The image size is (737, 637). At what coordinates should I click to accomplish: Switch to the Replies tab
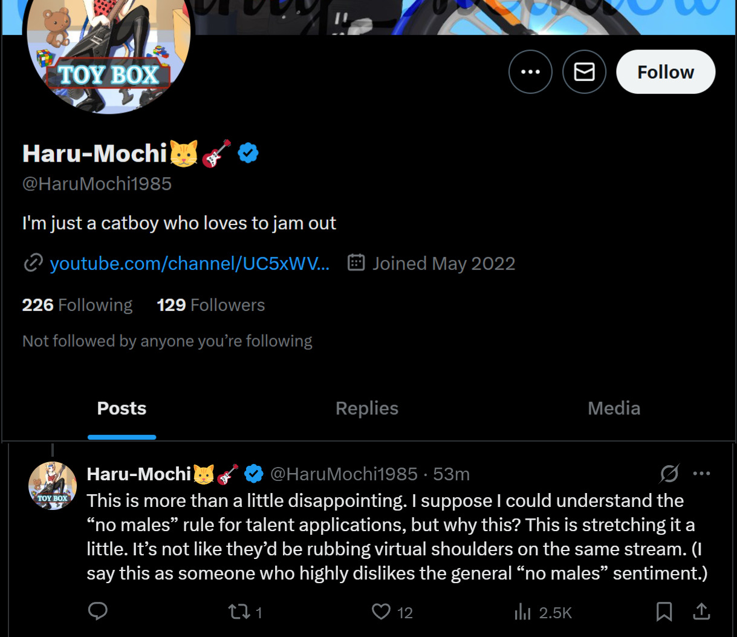tap(366, 409)
